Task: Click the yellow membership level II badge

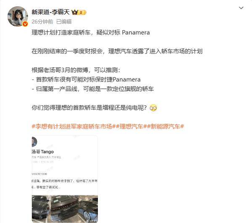Action: click(82, 12)
